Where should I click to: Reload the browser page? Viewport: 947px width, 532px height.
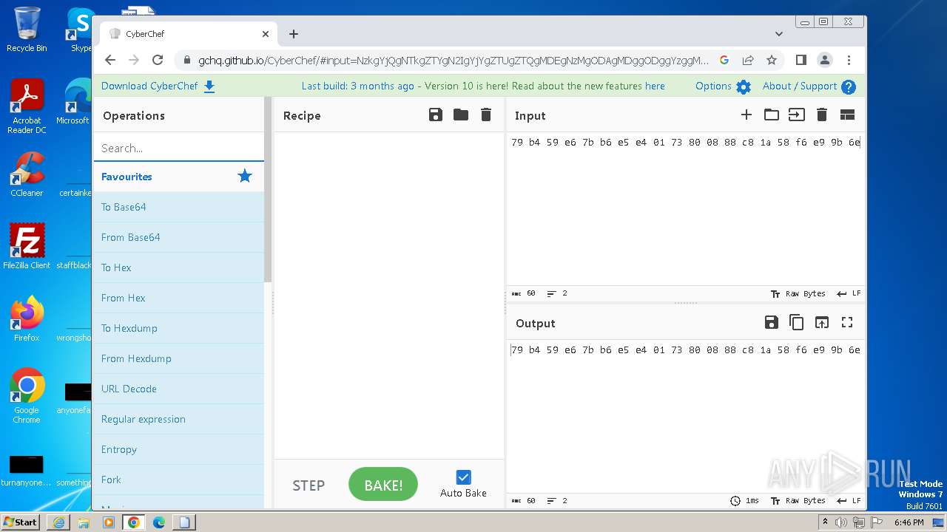[158, 61]
